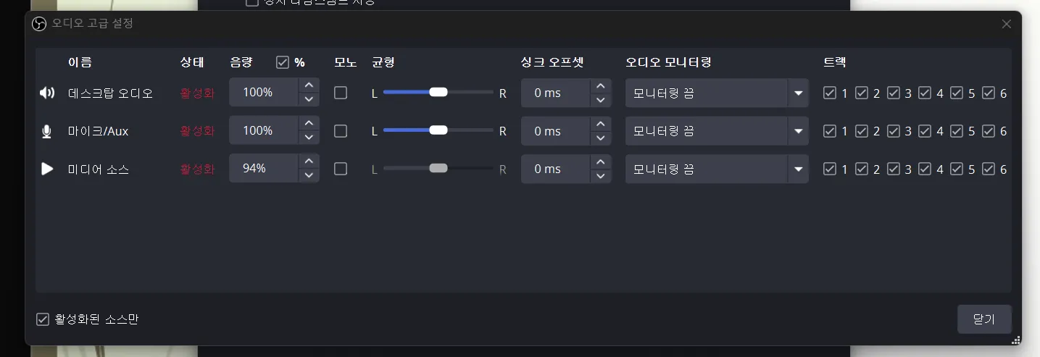Click the 마이크/Aux 균형 slider handle
Screen dimensions: 1040x357
[x=438, y=130]
